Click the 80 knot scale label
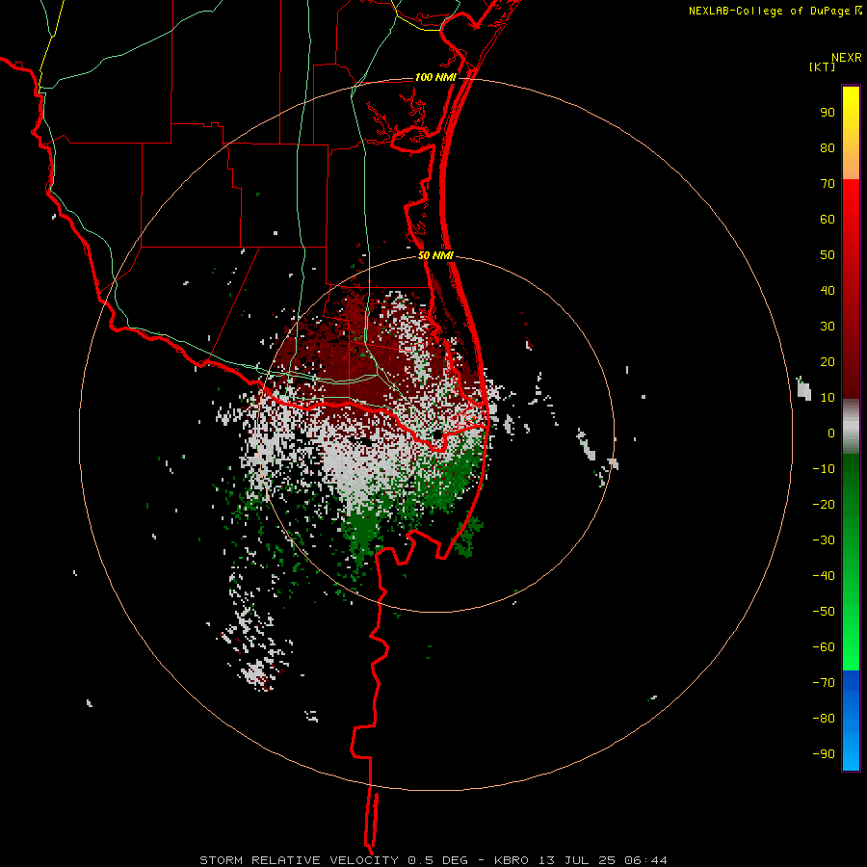Image resolution: width=867 pixels, height=867 pixels. 828,147
